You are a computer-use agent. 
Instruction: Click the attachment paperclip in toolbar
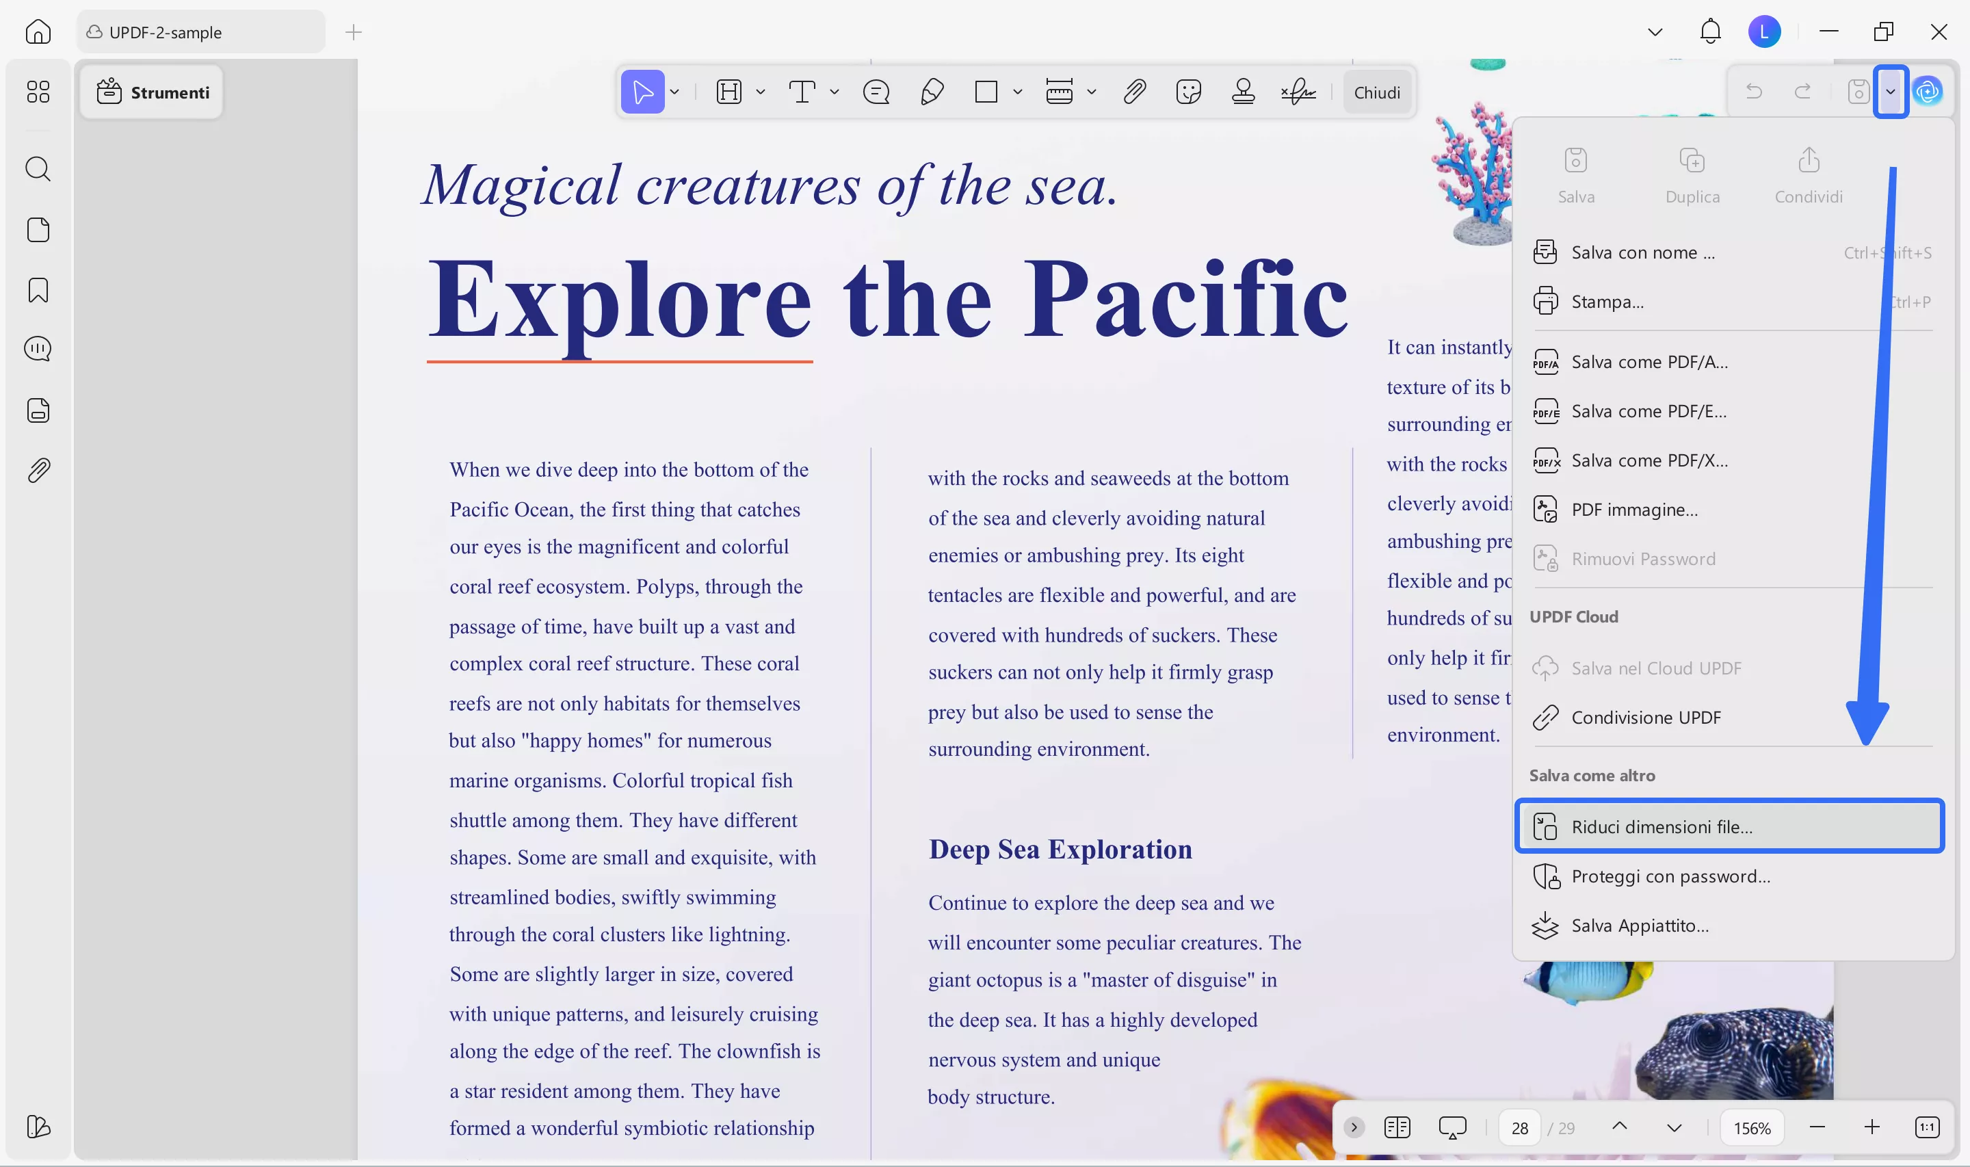coord(1134,92)
